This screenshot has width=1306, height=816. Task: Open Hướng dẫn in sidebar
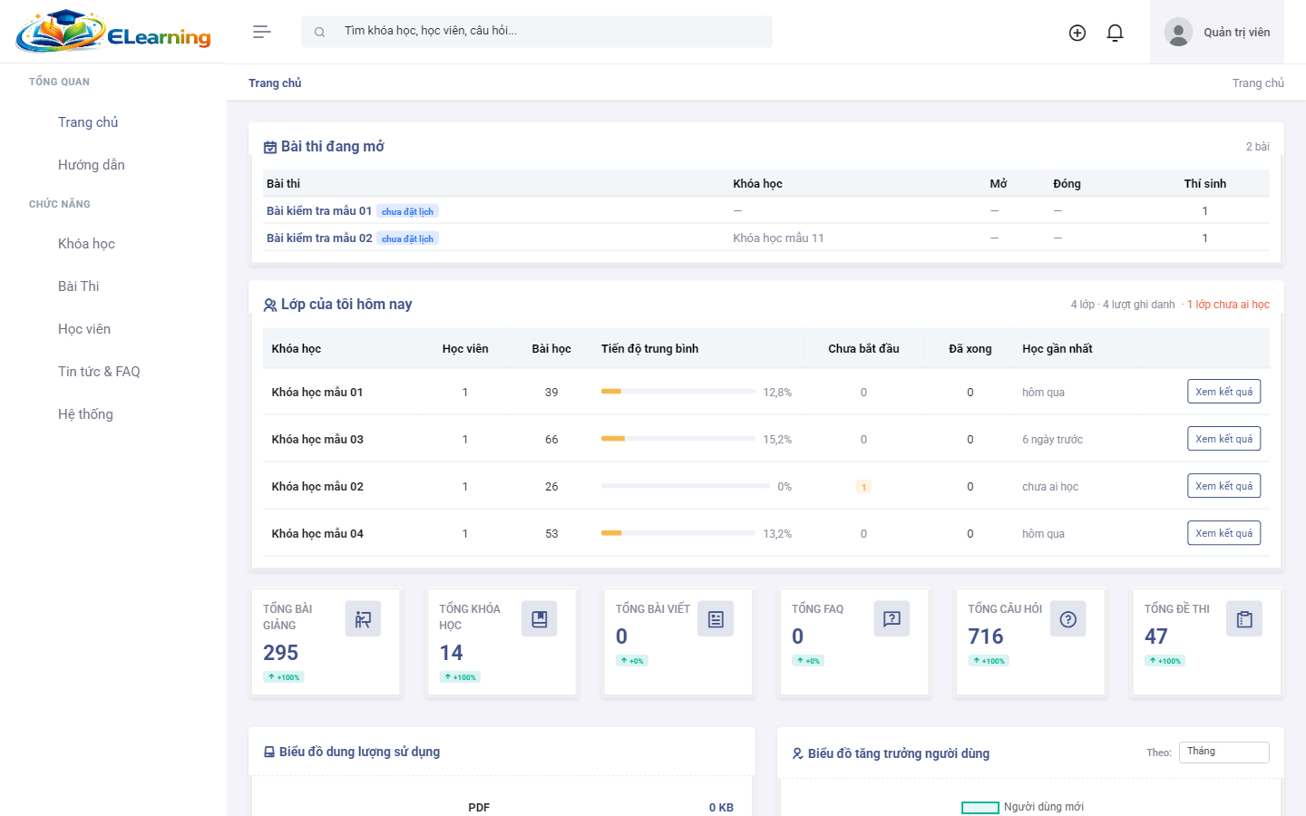(92, 165)
